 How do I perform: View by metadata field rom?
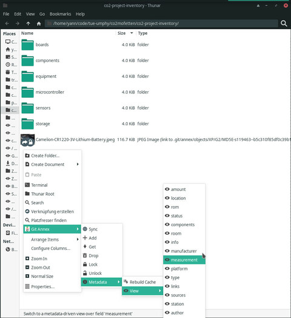pyautogui.click(x=184, y=207)
